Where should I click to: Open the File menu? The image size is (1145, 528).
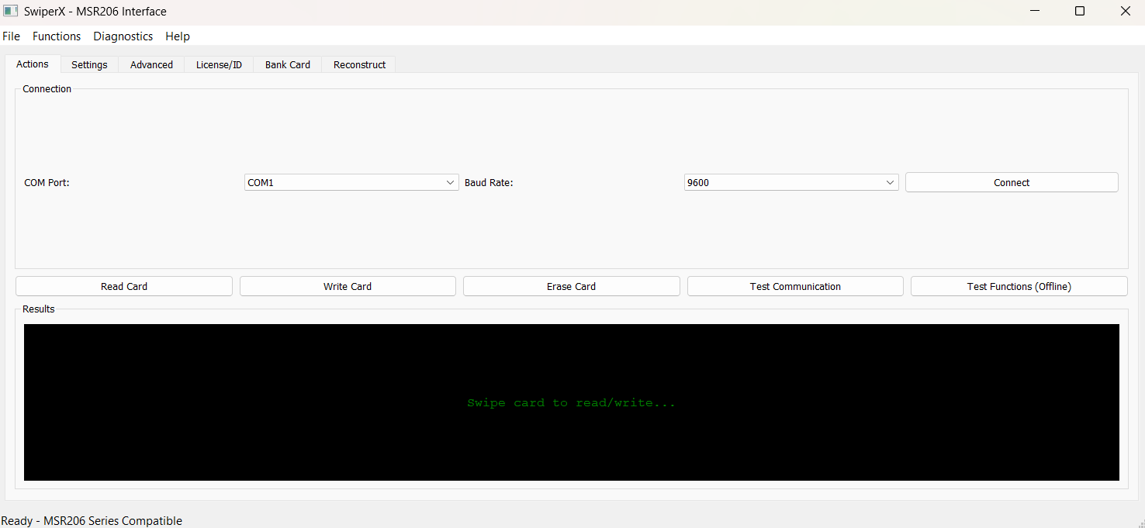pos(12,36)
